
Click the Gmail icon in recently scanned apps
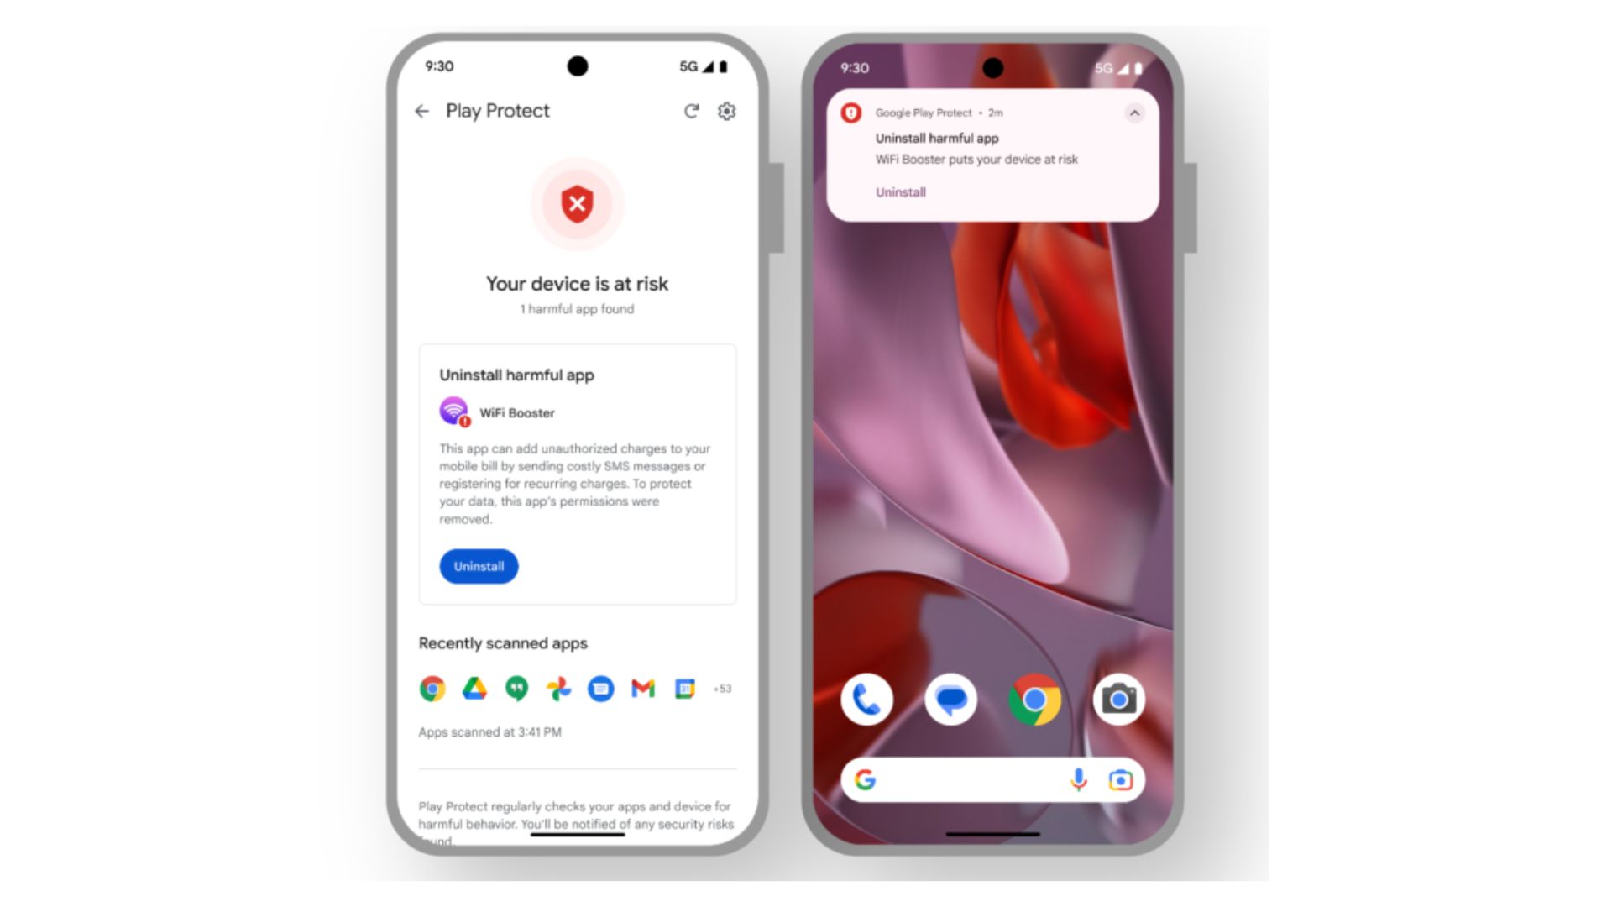[642, 689]
